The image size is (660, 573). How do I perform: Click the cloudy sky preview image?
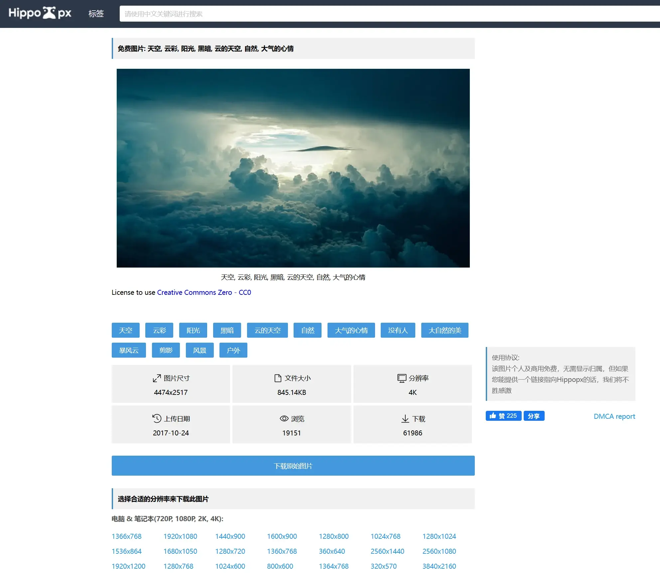pos(293,168)
